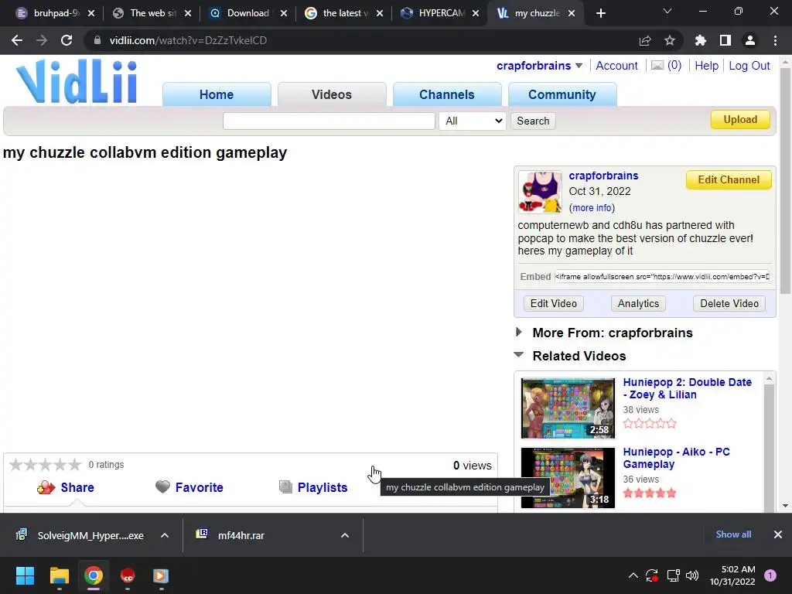Image resolution: width=792 pixels, height=594 pixels.
Task: Toggle the browser side panel icon
Action: pyautogui.click(x=725, y=40)
